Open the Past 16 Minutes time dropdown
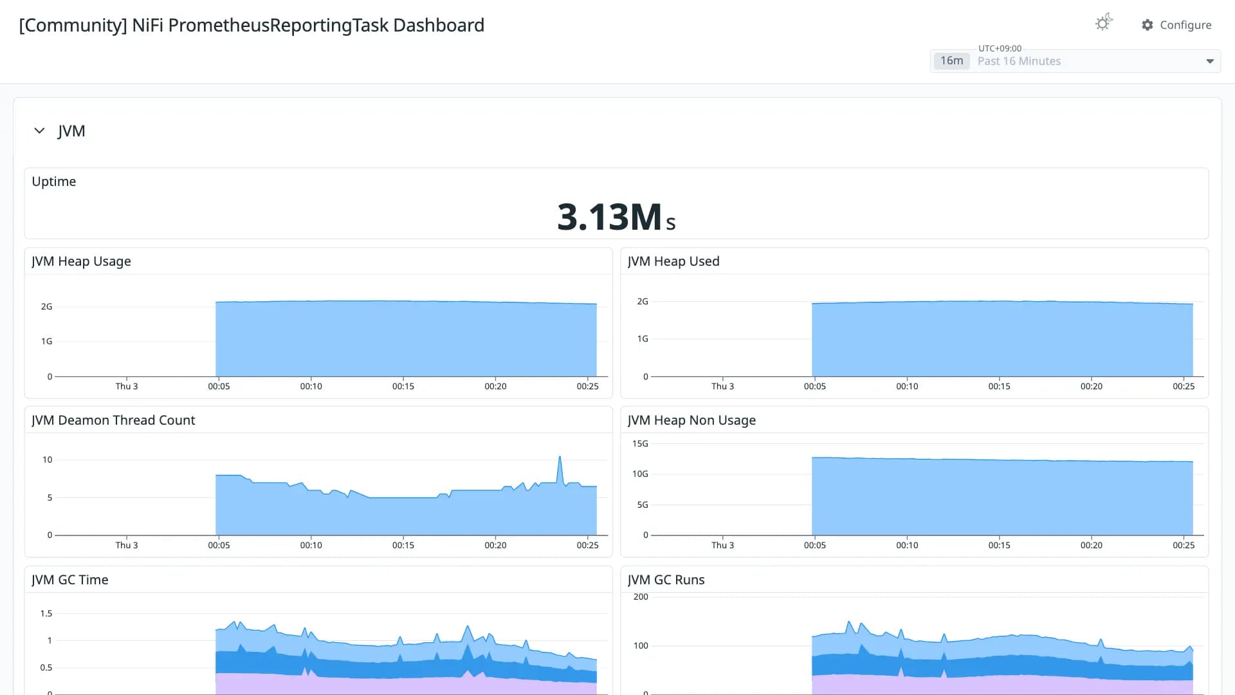The width and height of the screenshot is (1235, 695). tap(1075, 61)
